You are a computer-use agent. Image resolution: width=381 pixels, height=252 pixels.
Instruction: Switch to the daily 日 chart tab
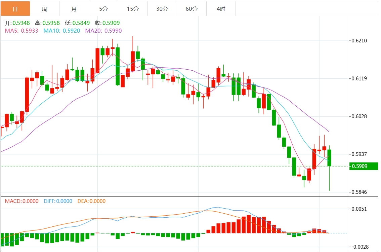(x=15, y=9)
